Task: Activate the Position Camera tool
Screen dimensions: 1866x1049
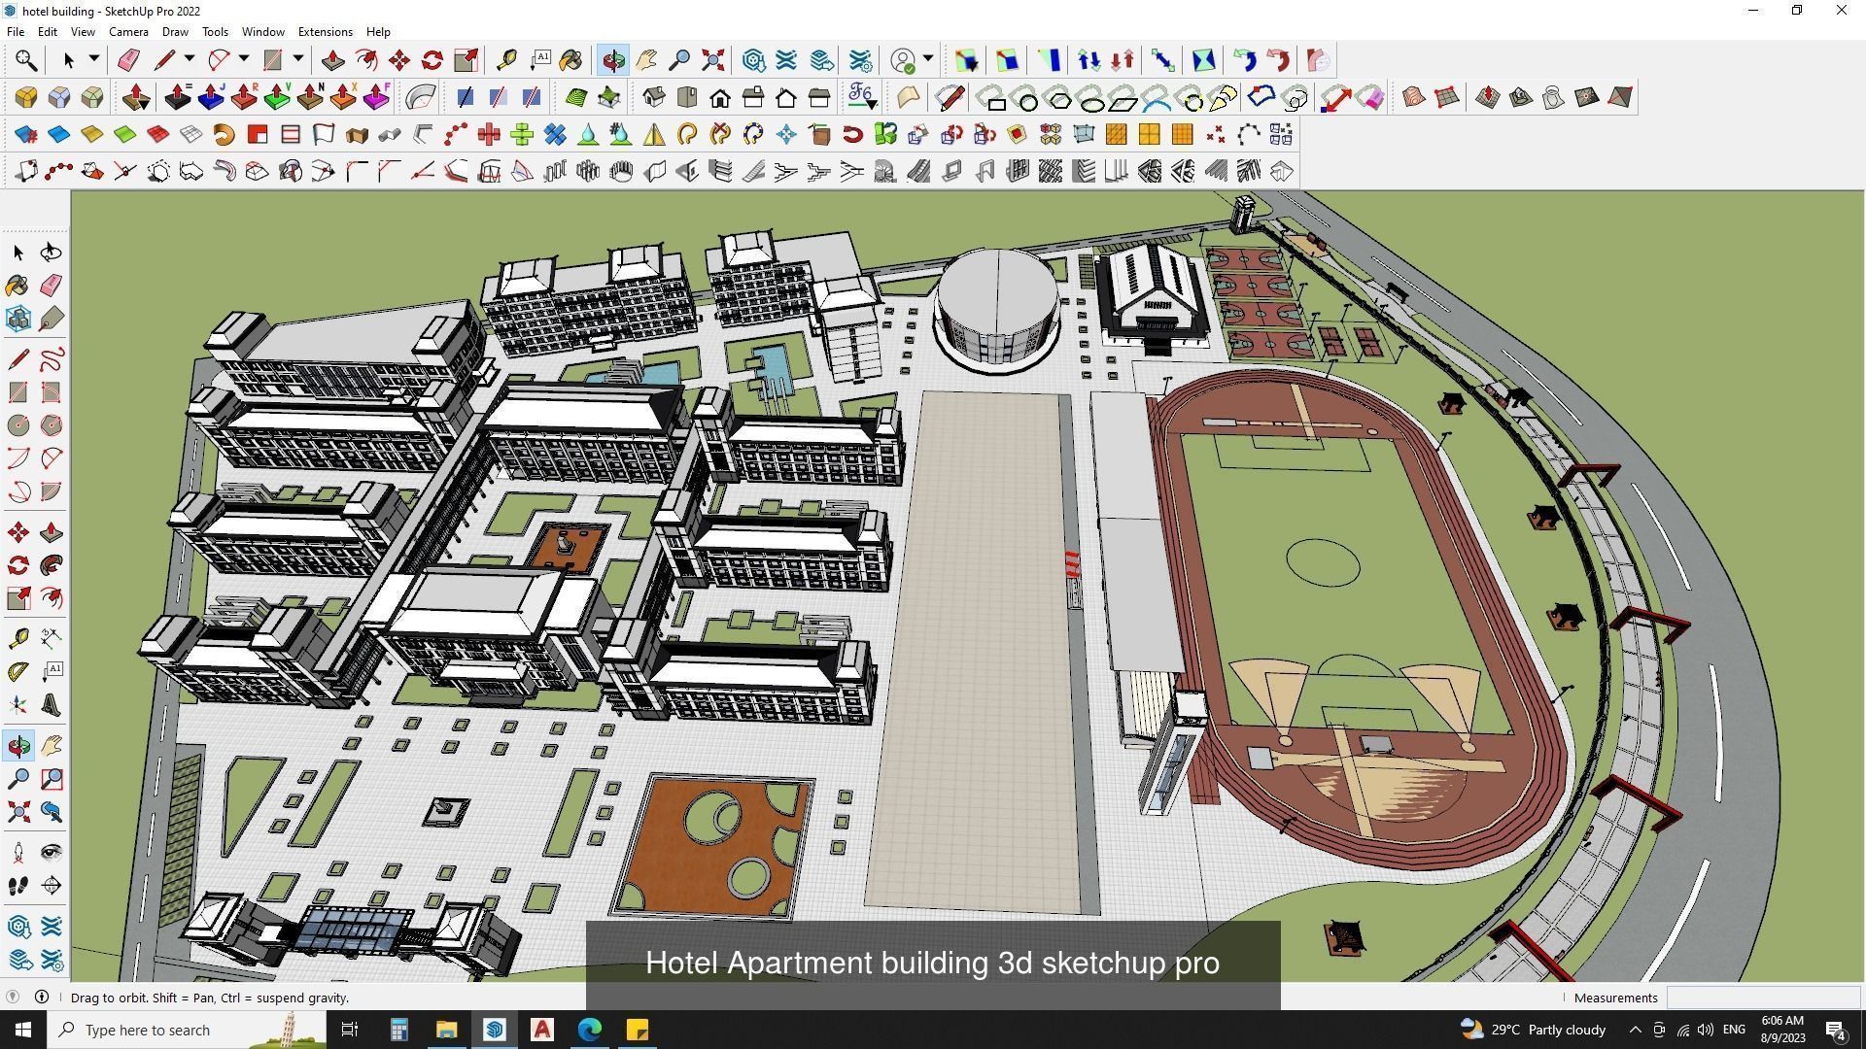Action: coord(17,853)
